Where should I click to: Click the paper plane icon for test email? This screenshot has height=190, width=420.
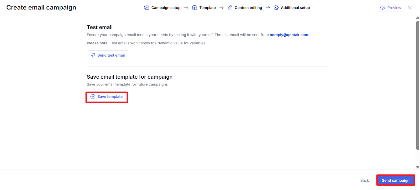pos(93,55)
